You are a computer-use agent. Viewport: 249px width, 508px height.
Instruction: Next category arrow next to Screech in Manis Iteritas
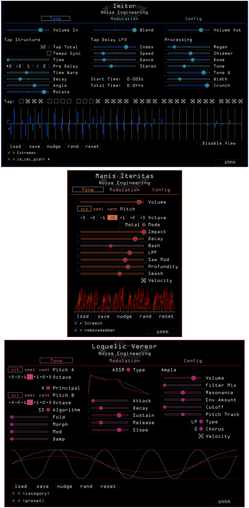[81, 323]
